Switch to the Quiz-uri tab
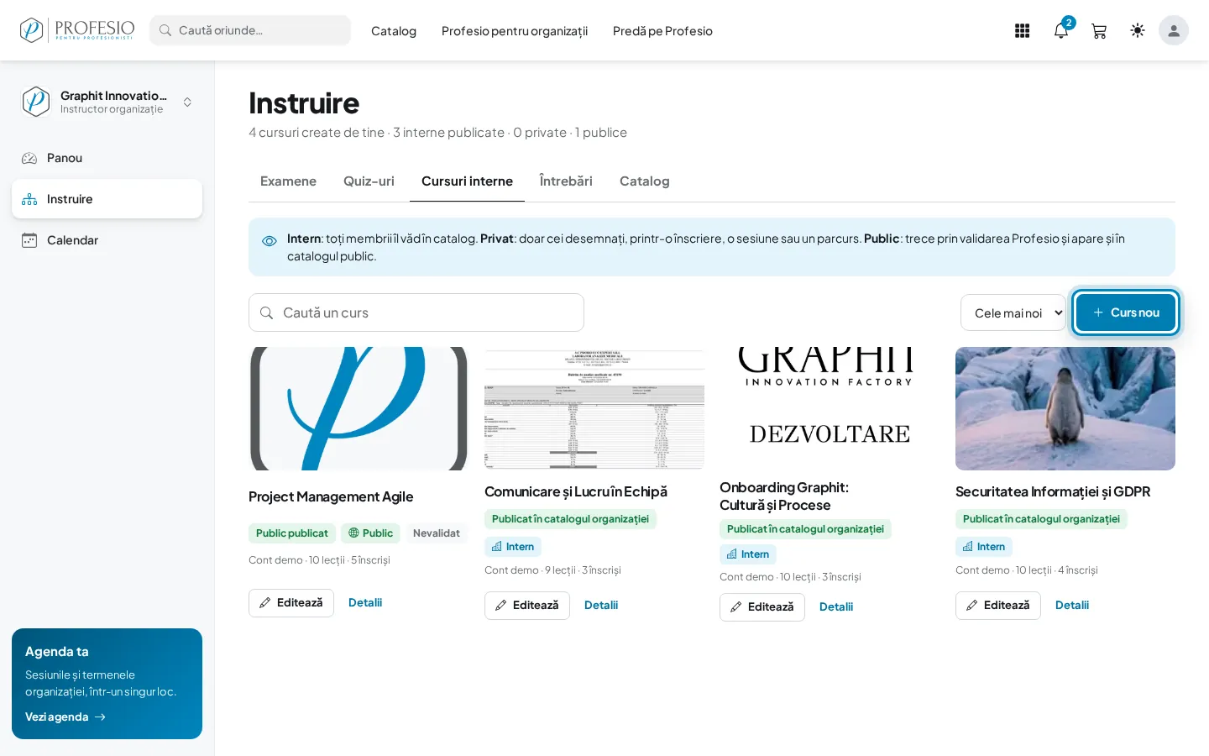Screen dimensions: 1209x756 (369, 181)
